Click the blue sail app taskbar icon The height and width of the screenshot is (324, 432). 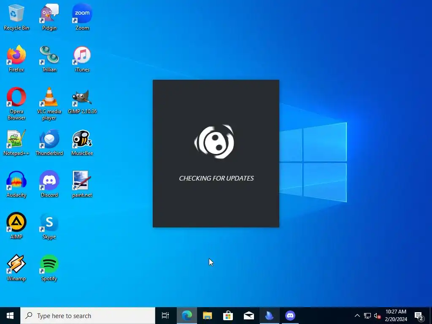pyautogui.click(x=270, y=316)
